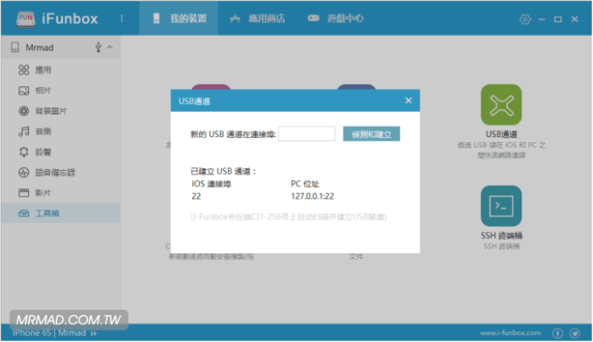Image resolution: width=593 pixels, height=342 pixels.
Task: Close the USB通道 dialog
Action: point(409,100)
